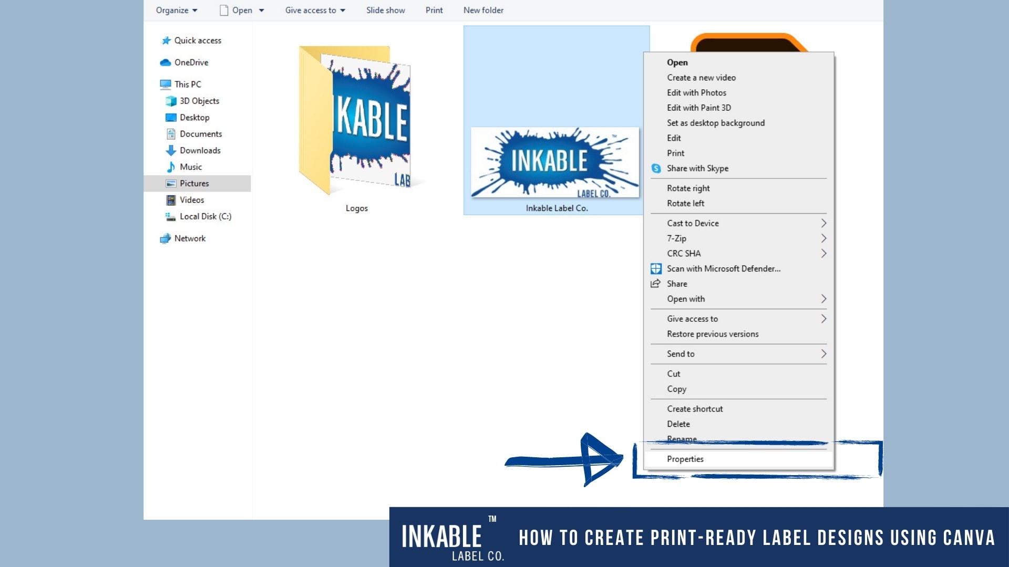The height and width of the screenshot is (567, 1009).
Task: Choose Share with Skype
Action: click(x=697, y=168)
